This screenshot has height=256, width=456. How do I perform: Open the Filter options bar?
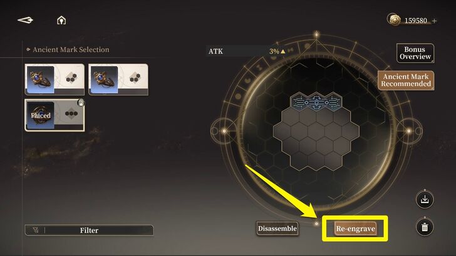point(89,230)
